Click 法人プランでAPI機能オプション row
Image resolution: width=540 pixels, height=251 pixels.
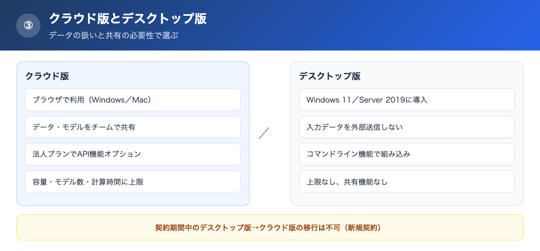click(133, 154)
